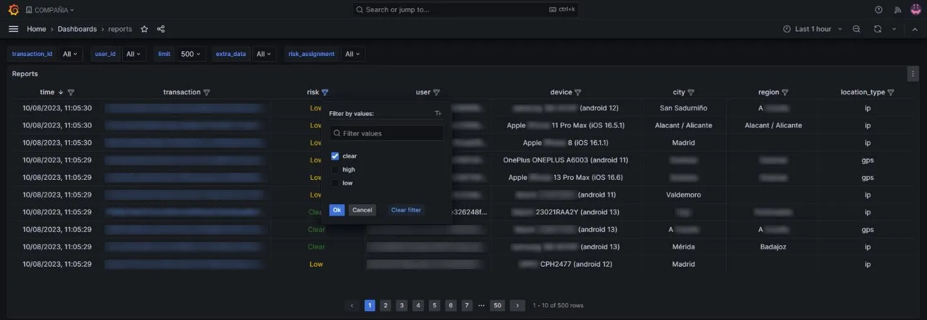927x320 pixels.
Task: Star this dashboard as favorite
Action: pyautogui.click(x=144, y=29)
